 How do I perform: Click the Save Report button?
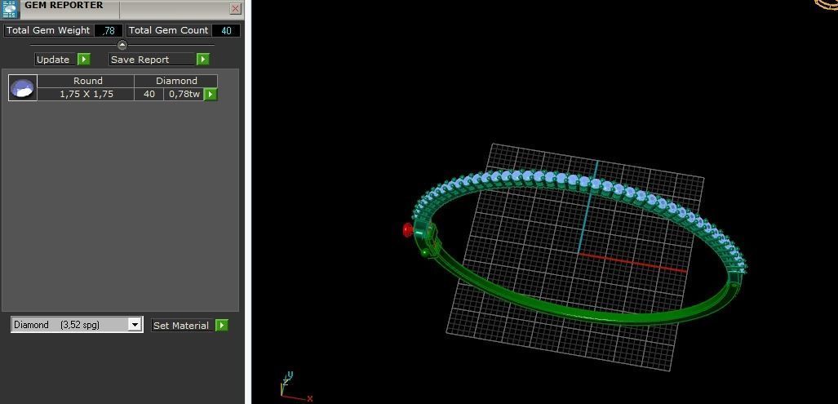point(153,60)
